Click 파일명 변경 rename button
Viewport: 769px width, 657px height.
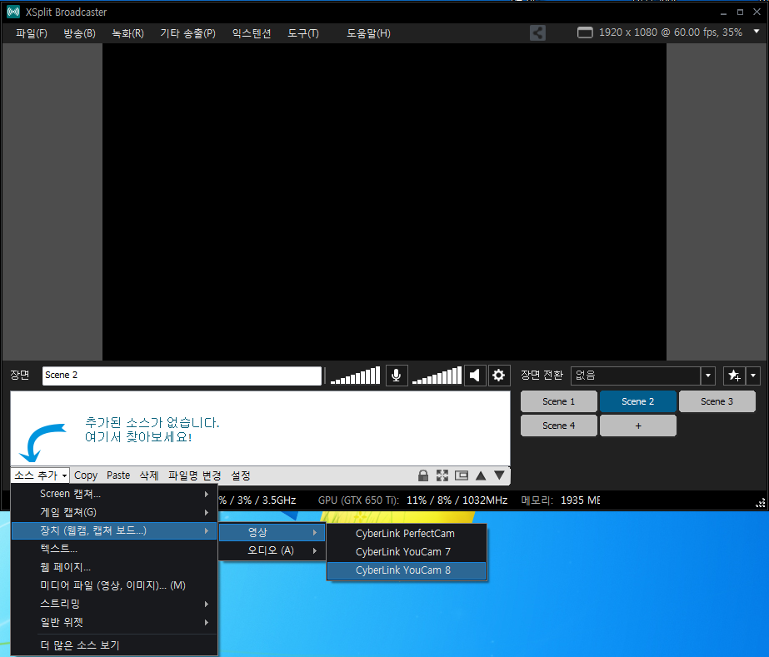click(195, 475)
